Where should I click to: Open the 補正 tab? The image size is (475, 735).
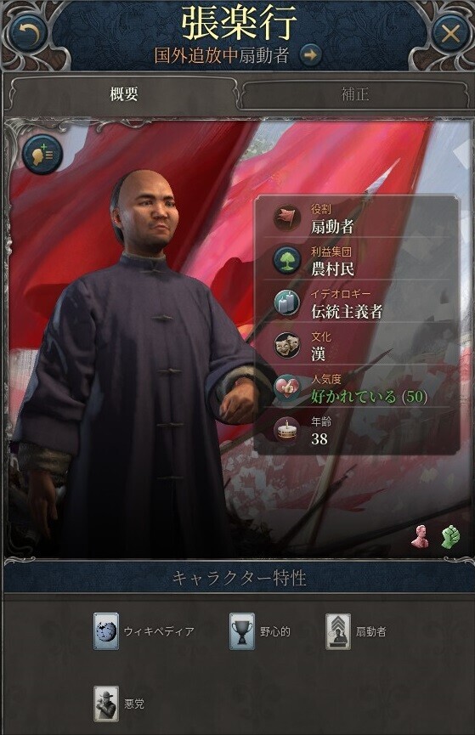click(355, 94)
